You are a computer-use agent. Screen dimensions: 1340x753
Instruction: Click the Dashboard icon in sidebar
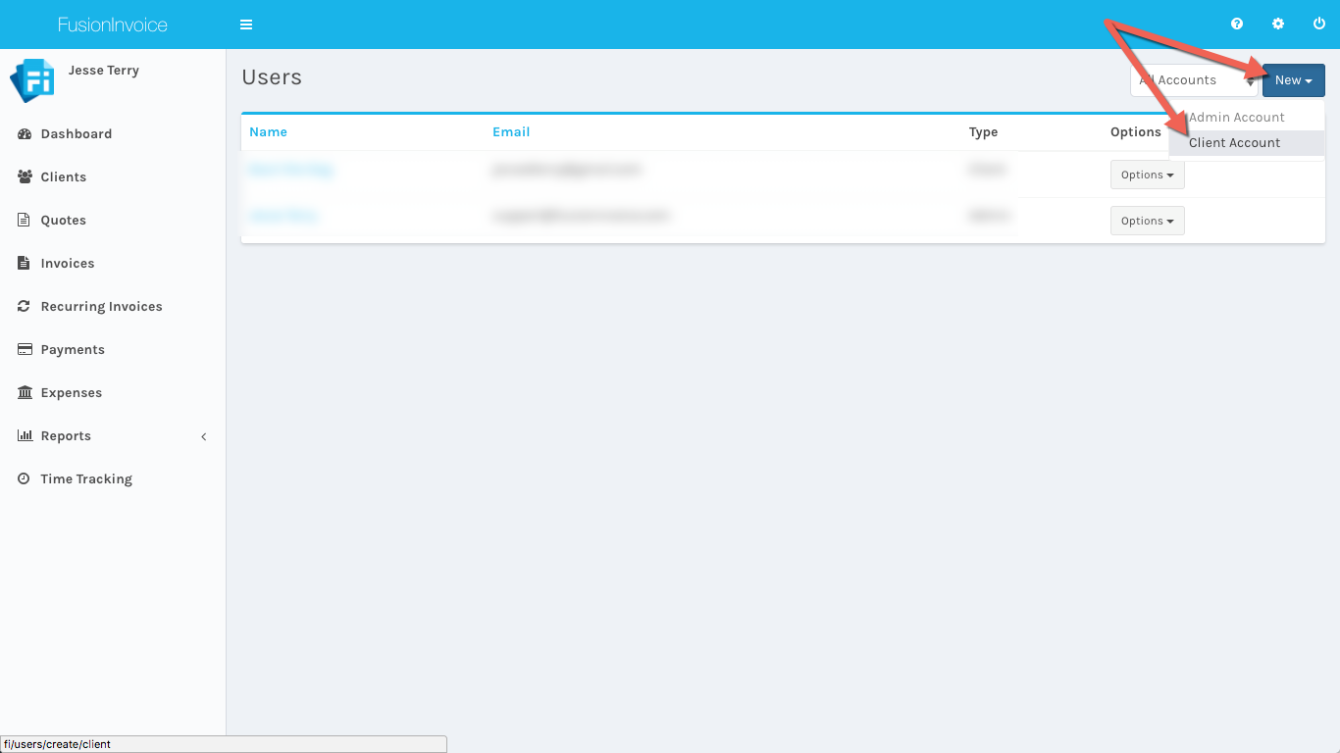(25, 134)
